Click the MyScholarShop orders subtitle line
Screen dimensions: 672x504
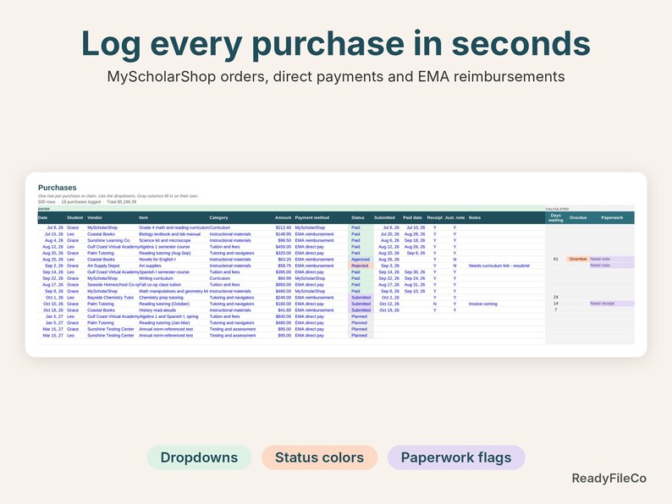click(335, 77)
